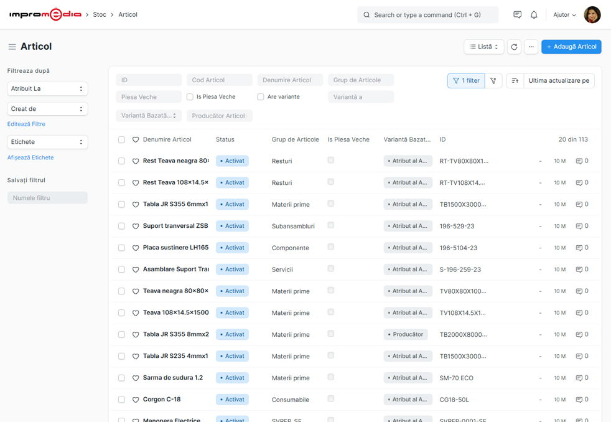Click the clear filter funnel icon
Screen dimensions: 611x422
pyautogui.click(x=493, y=80)
